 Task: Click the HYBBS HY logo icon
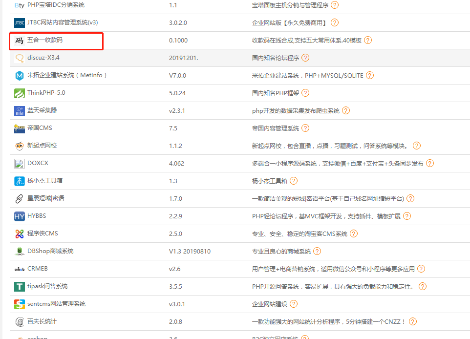click(x=20, y=216)
